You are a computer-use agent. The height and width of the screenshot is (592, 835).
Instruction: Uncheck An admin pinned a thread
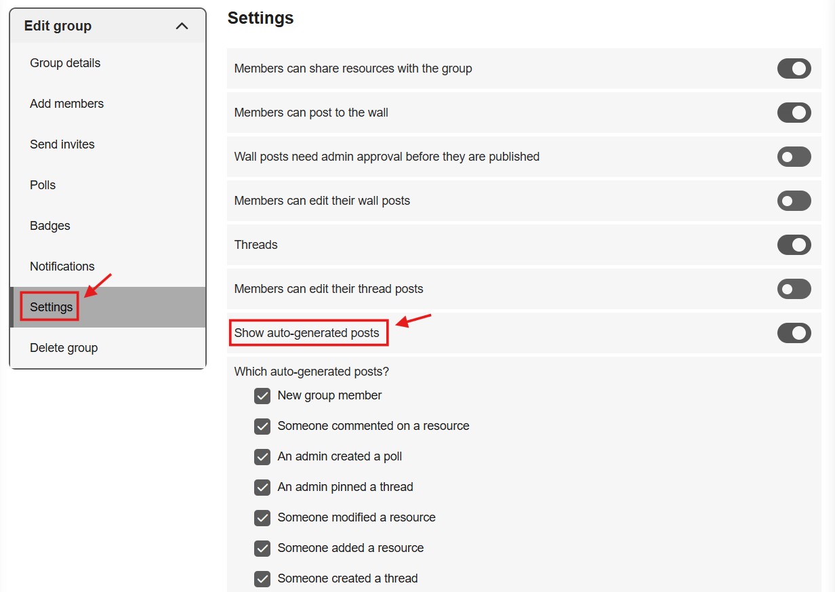262,488
